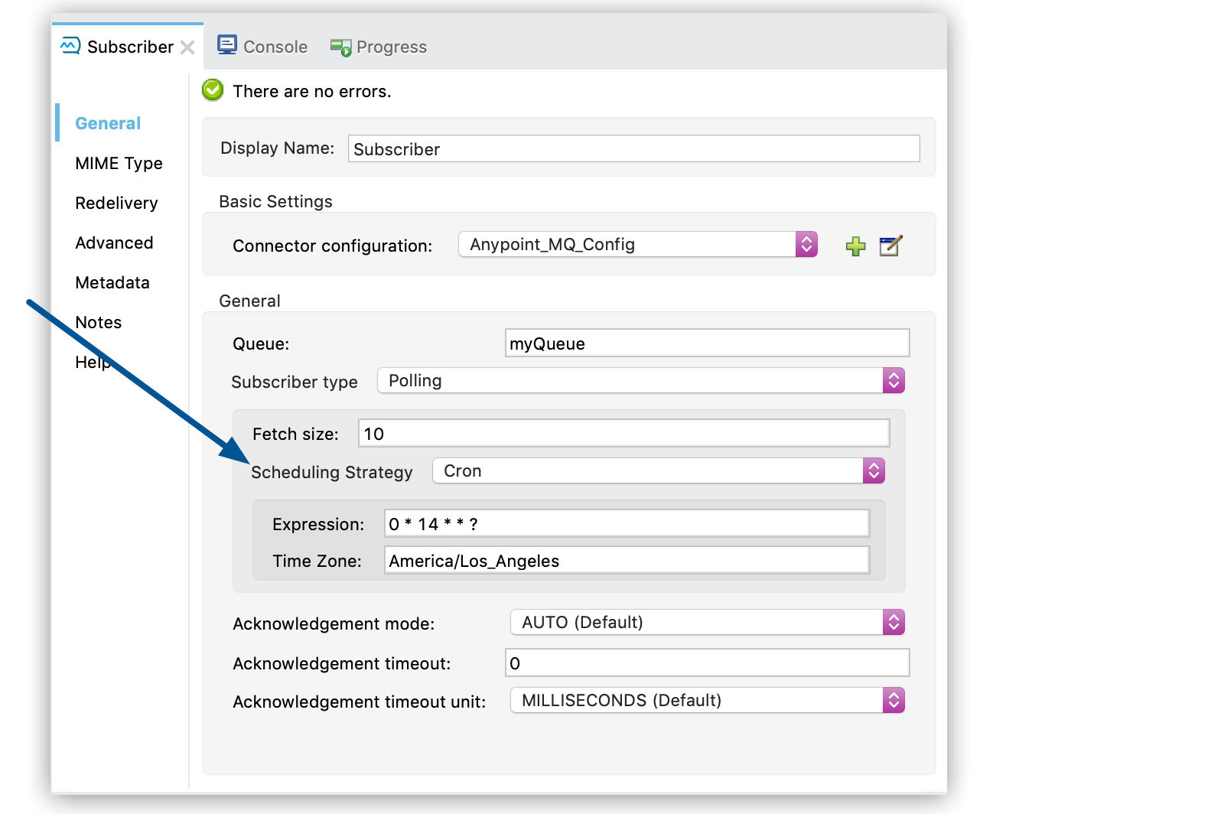Open the Acknowledgement timeout unit dropdown
Viewport: 1224px width, 814px height.
[x=893, y=700]
